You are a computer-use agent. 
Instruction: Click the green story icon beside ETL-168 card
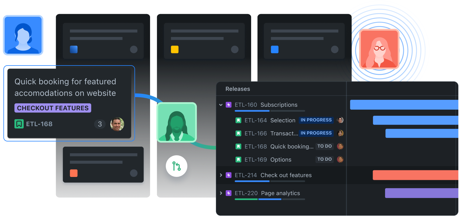19,124
